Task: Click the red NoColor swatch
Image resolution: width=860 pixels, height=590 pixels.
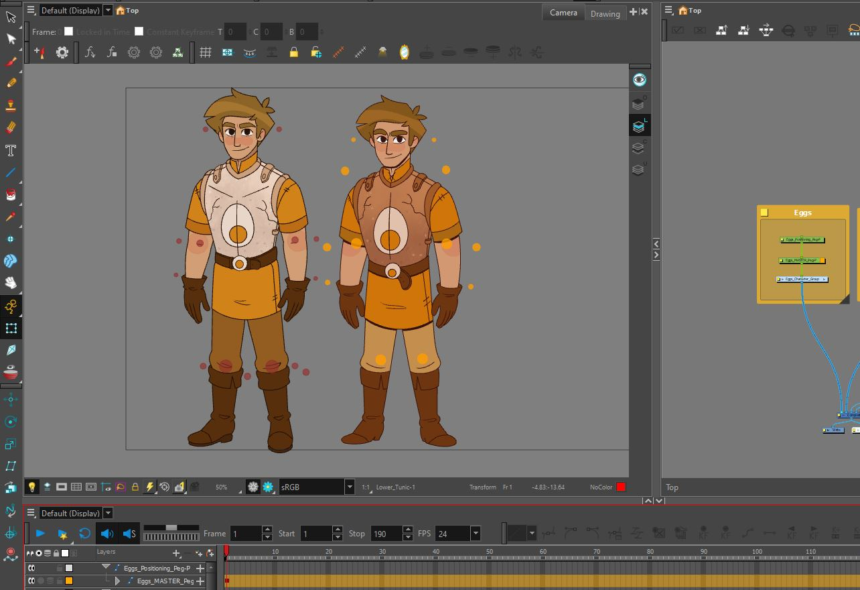Action: 621,487
